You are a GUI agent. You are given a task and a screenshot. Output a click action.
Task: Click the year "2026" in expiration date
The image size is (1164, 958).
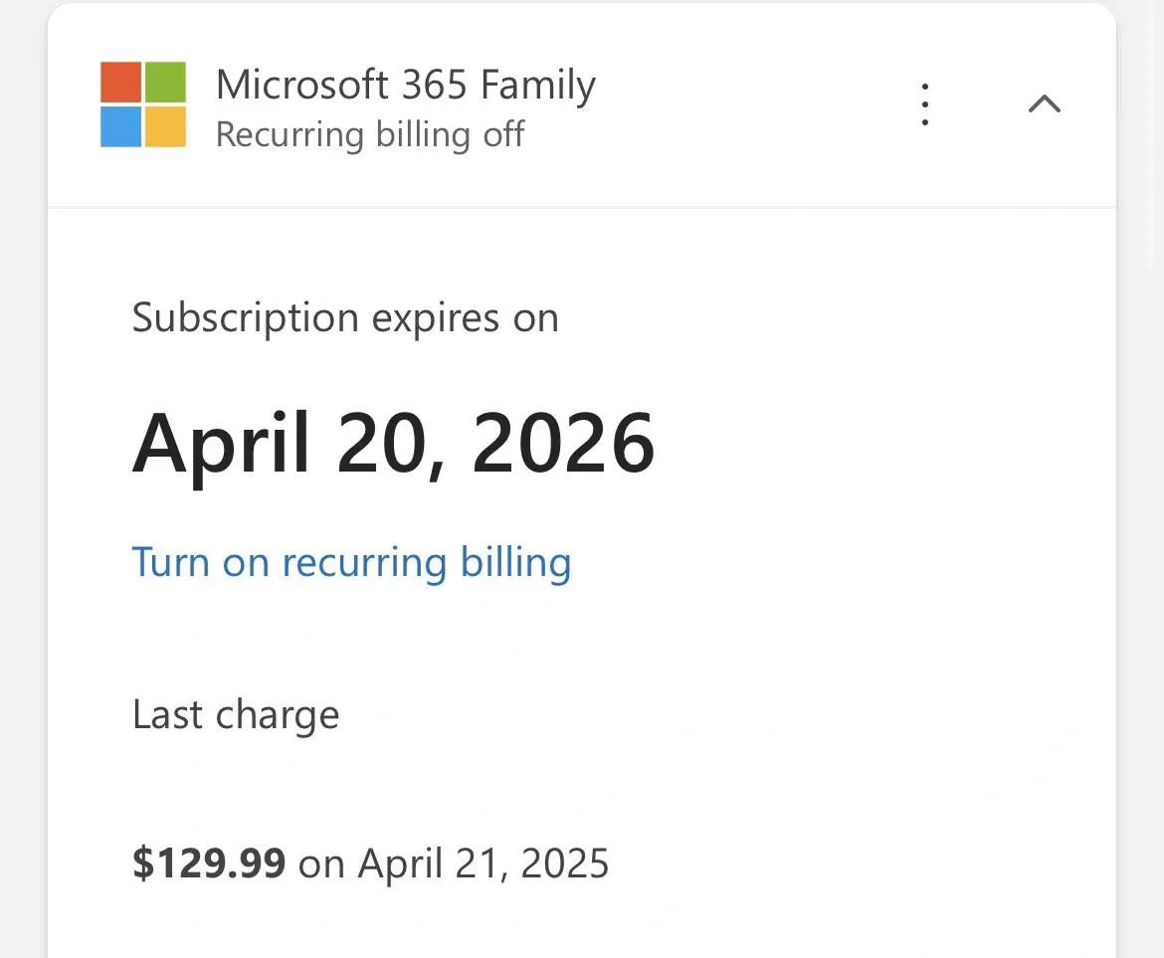pos(563,443)
